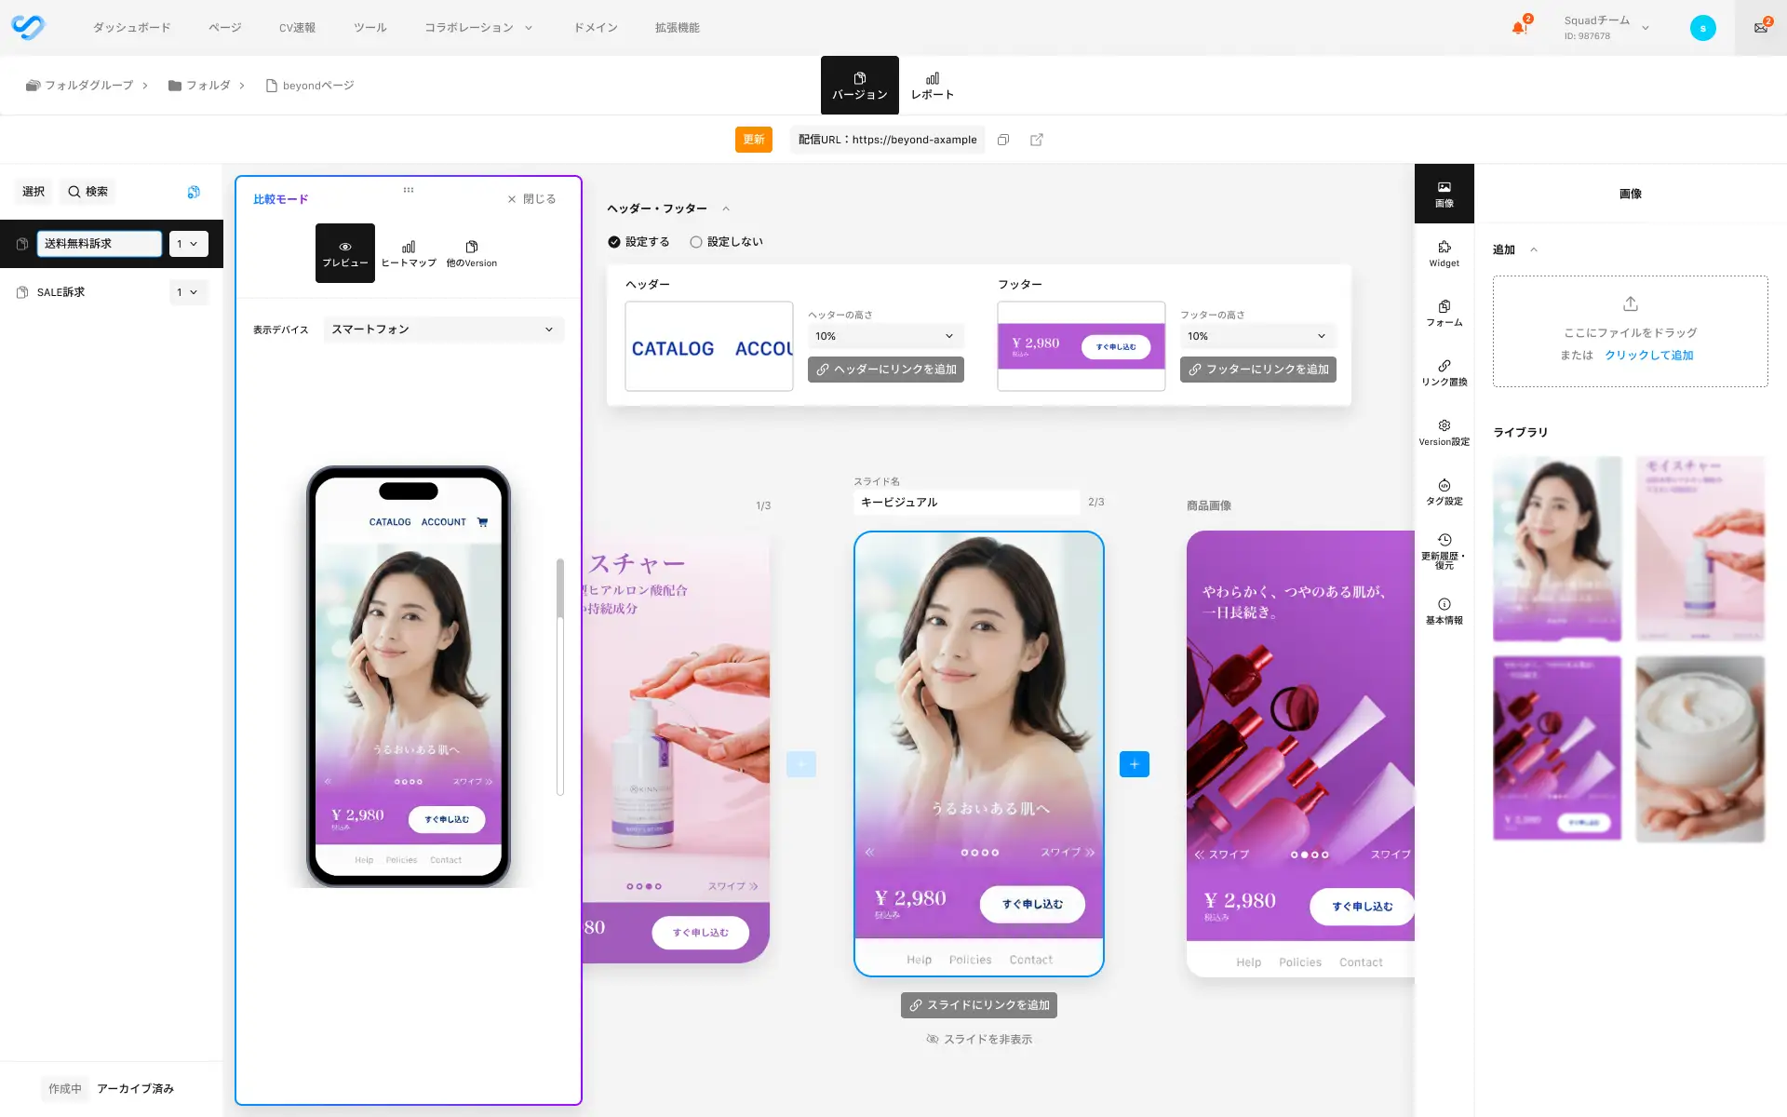Image resolution: width=1787 pixels, height=1117 pixels.
Task: Collapse the ヘッダー・フッター section
Action: (726, 209)
